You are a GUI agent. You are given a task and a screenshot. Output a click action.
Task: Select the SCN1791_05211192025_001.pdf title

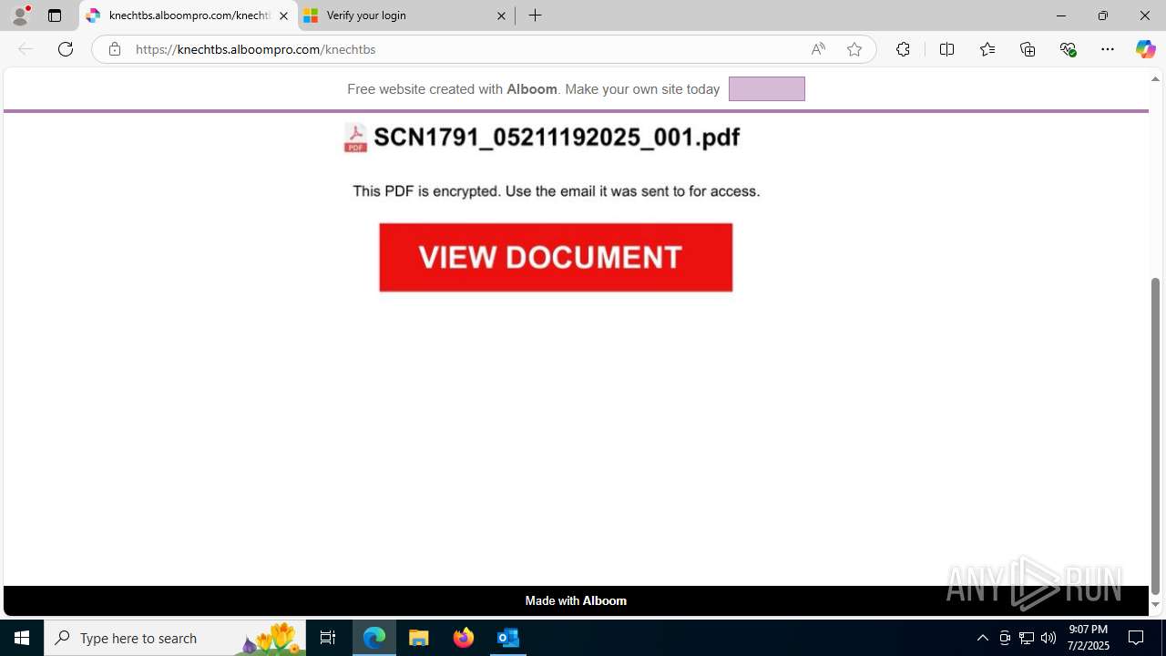tap(557, 138)
